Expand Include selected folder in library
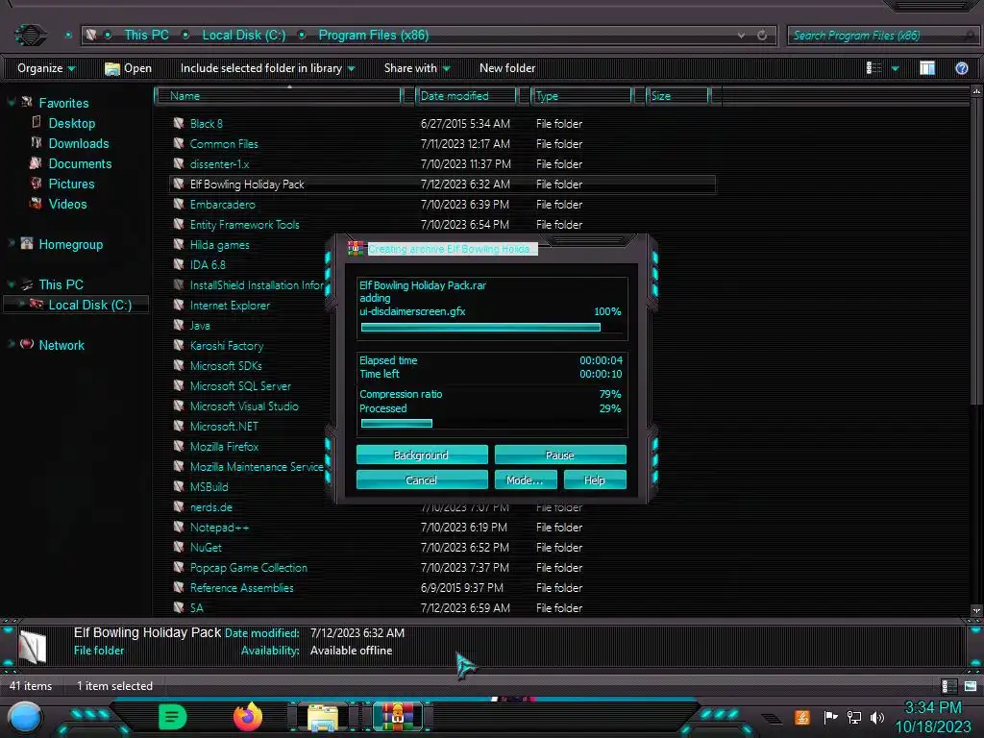Screen dimensions: 984x738 267,68
